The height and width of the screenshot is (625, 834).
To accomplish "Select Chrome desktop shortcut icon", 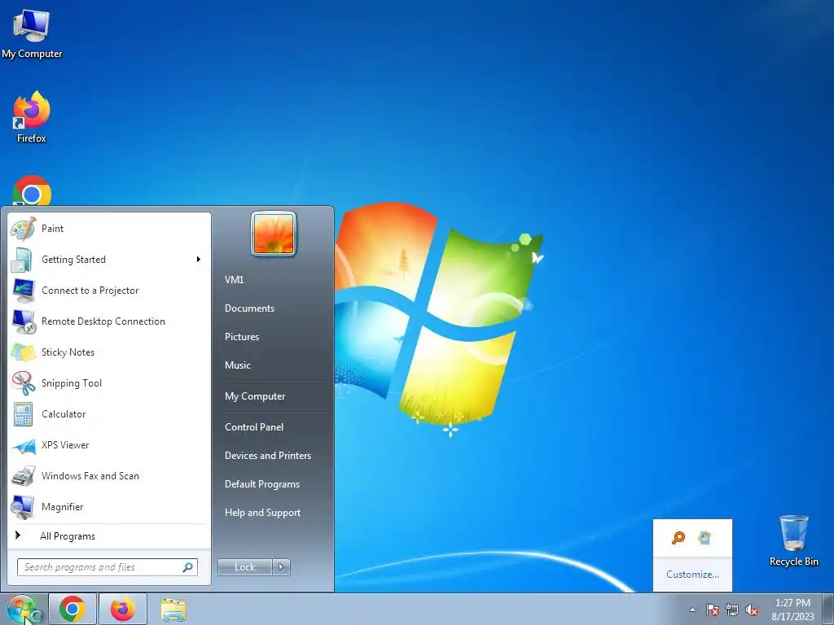I will click(32, 190).
